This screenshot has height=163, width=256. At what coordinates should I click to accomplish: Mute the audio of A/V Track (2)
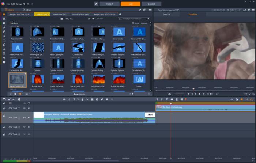pos(29,117)
